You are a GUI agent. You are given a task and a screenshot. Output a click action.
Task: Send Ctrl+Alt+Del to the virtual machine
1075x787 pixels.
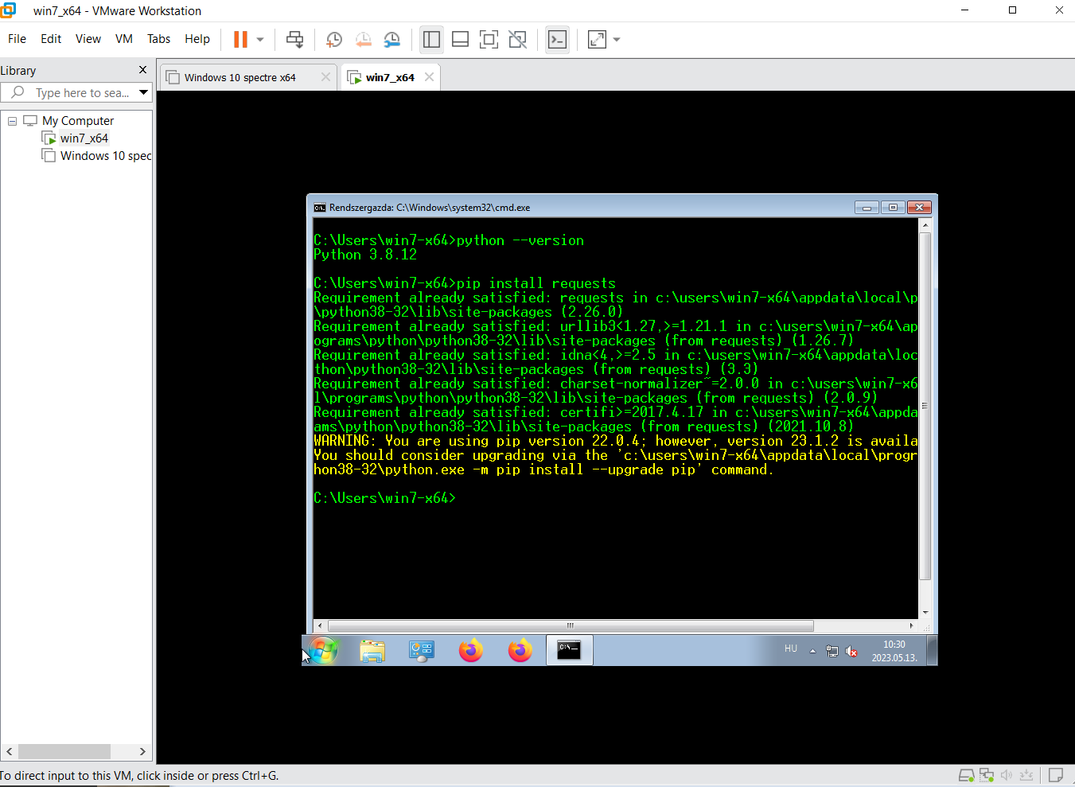pos(294,39)
